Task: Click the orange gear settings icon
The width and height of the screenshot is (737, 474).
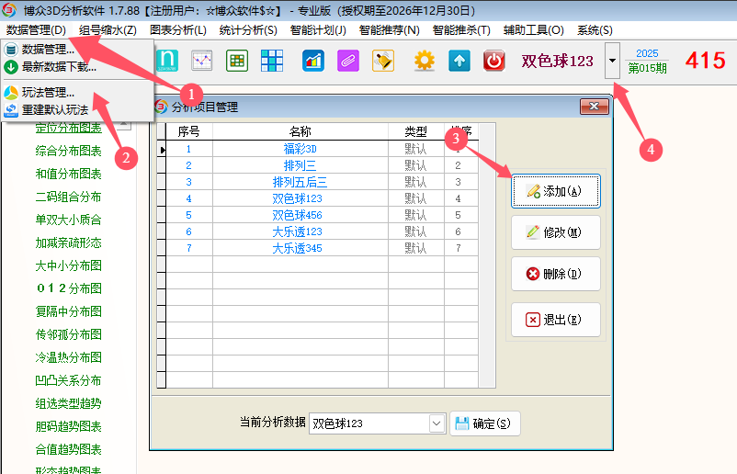Action: point(424,61)
